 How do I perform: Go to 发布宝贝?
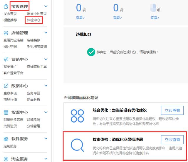(10, 14)
